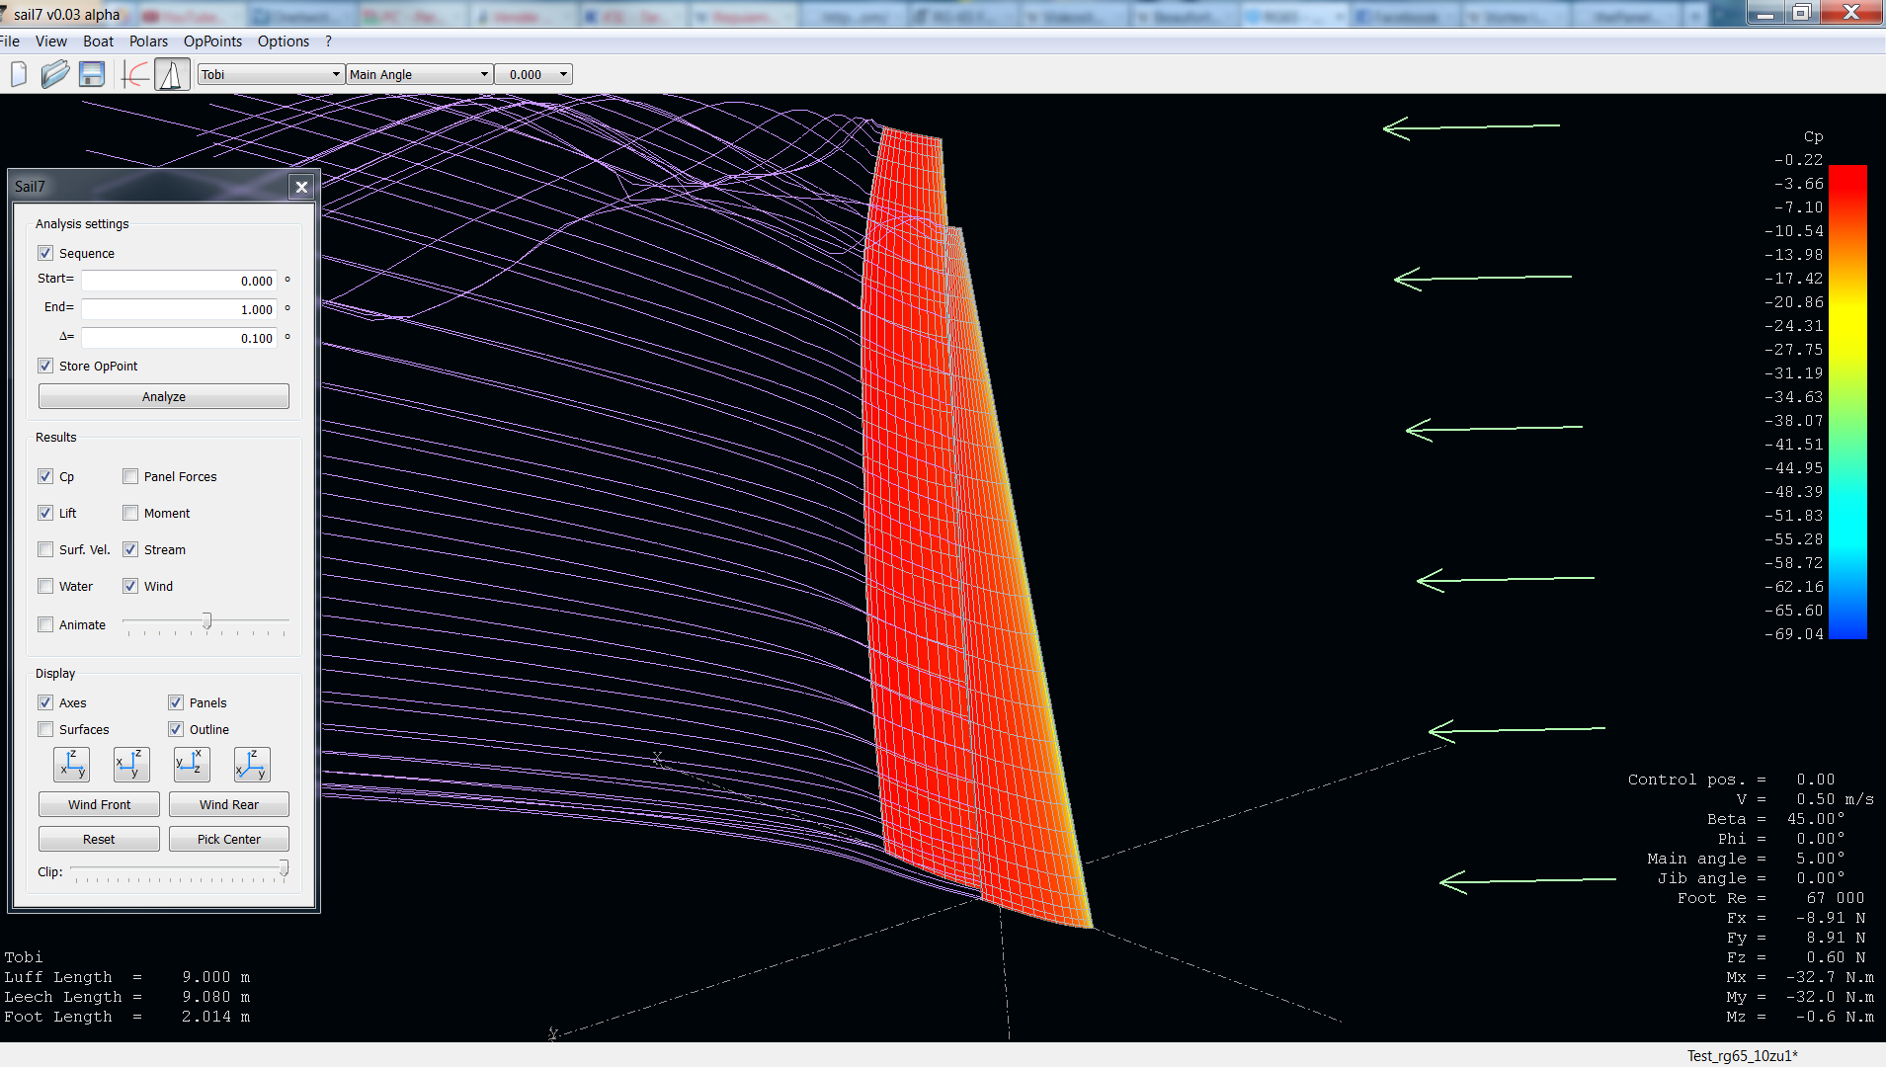Image resolution: width=1886 pixels, height=1067 pixels.
Task: Set view with x-up, y-left axes icon
Action: (192, 765)
